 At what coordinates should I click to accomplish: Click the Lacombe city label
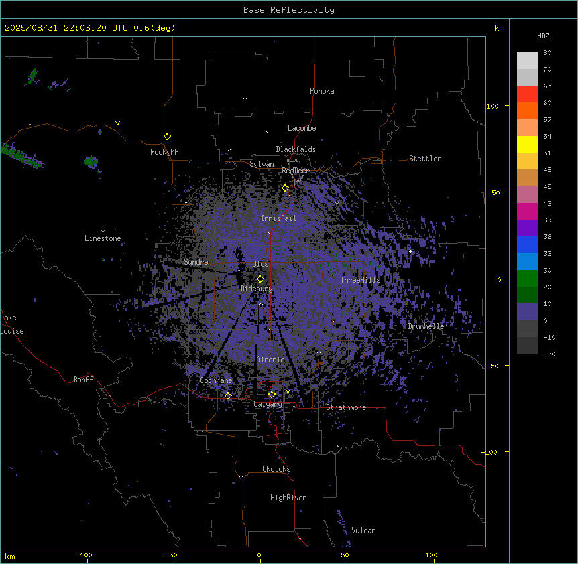(302, 128)
